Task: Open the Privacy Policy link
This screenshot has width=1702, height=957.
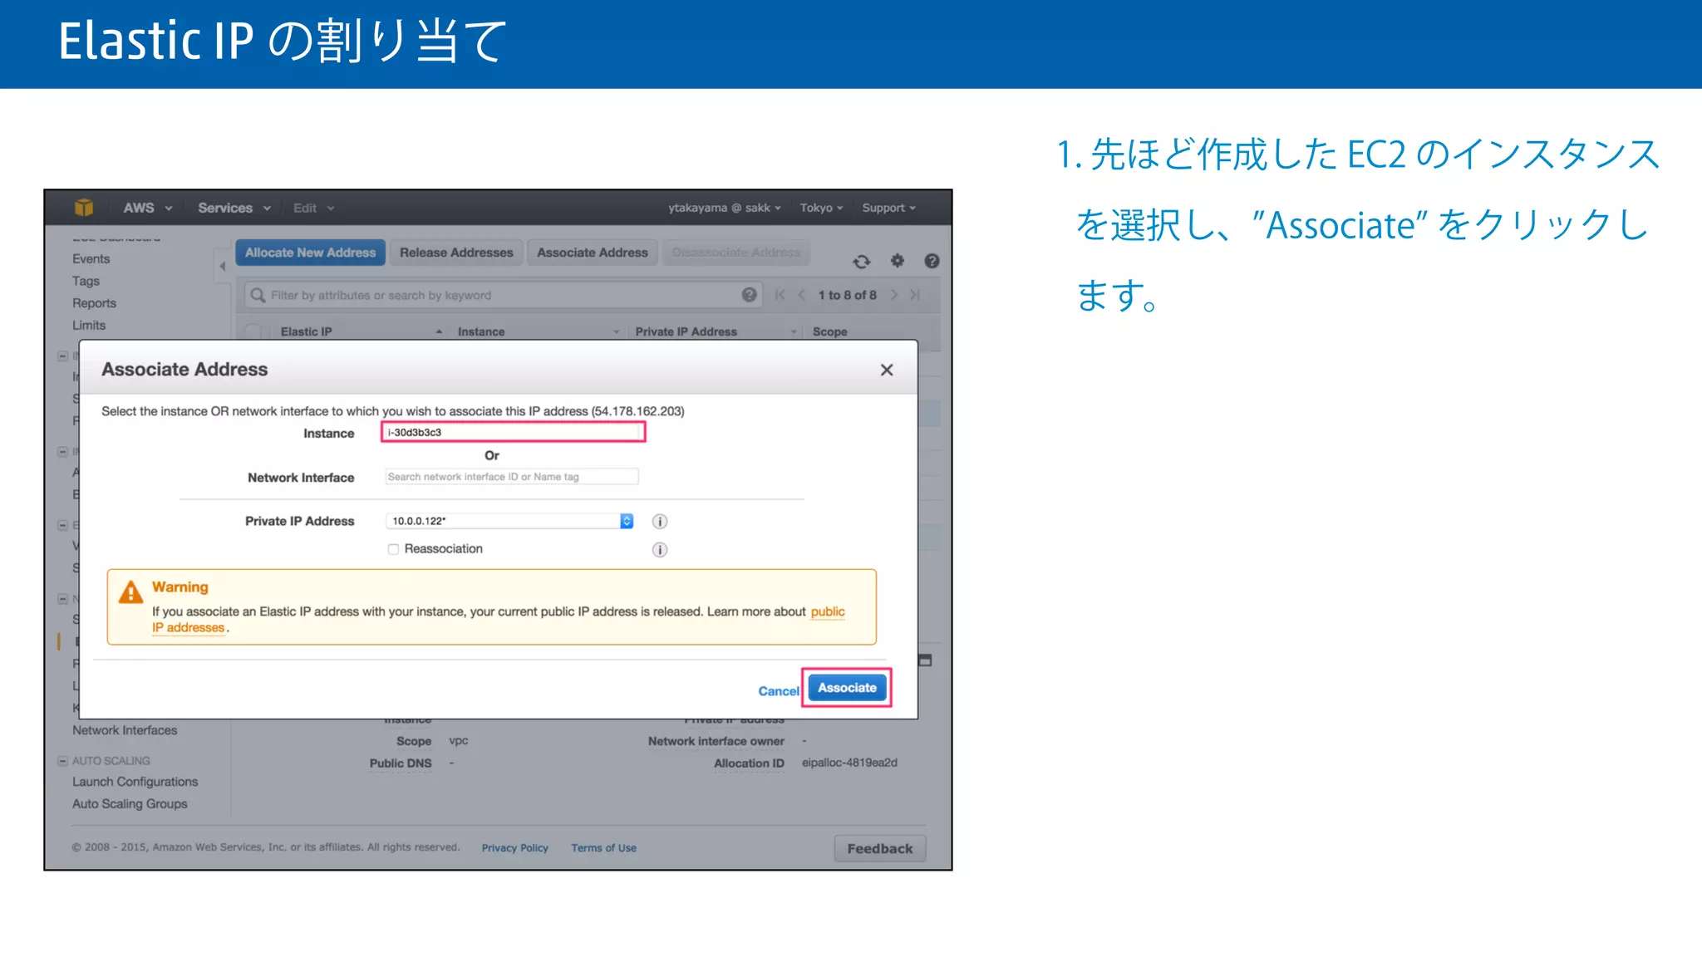Action: [515, 848]
